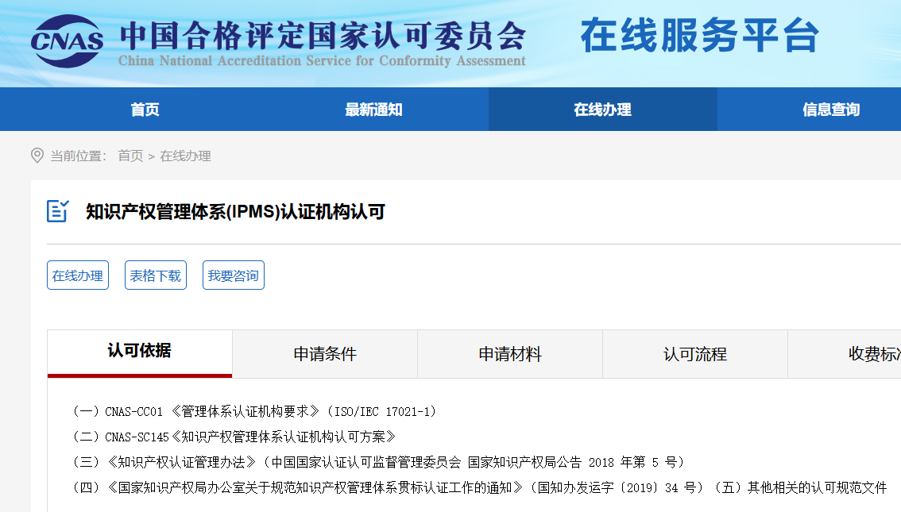The height and width of the screenshot is (512, 901).
Task: Click the English subtitle China National Accreditation Service
Action: pyautogui.click(x=322, y=61)
